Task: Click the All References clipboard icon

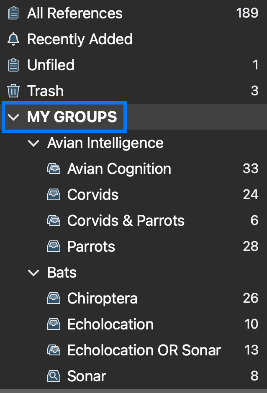Action: (13, 13)
